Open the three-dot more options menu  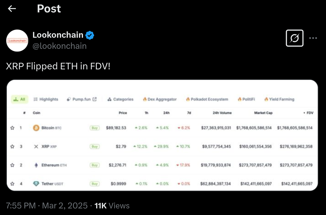(313, 38)
